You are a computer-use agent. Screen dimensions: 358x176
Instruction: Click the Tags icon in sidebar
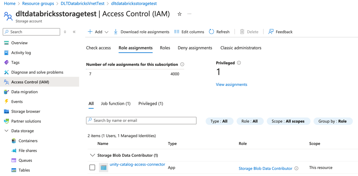point(6,63)
